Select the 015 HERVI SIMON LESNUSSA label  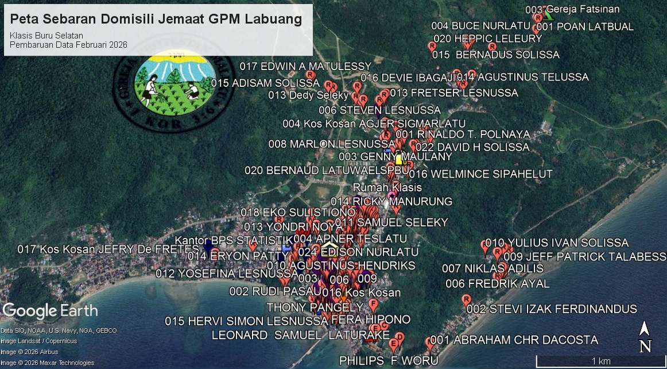(247, 321)
